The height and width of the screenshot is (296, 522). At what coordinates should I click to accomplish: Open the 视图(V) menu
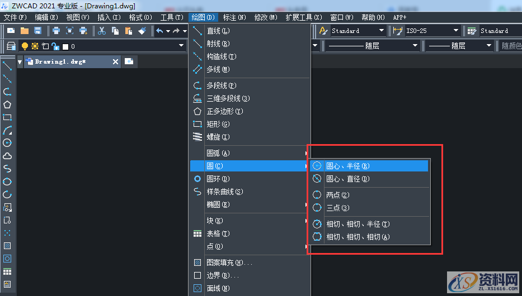(78, 17)
